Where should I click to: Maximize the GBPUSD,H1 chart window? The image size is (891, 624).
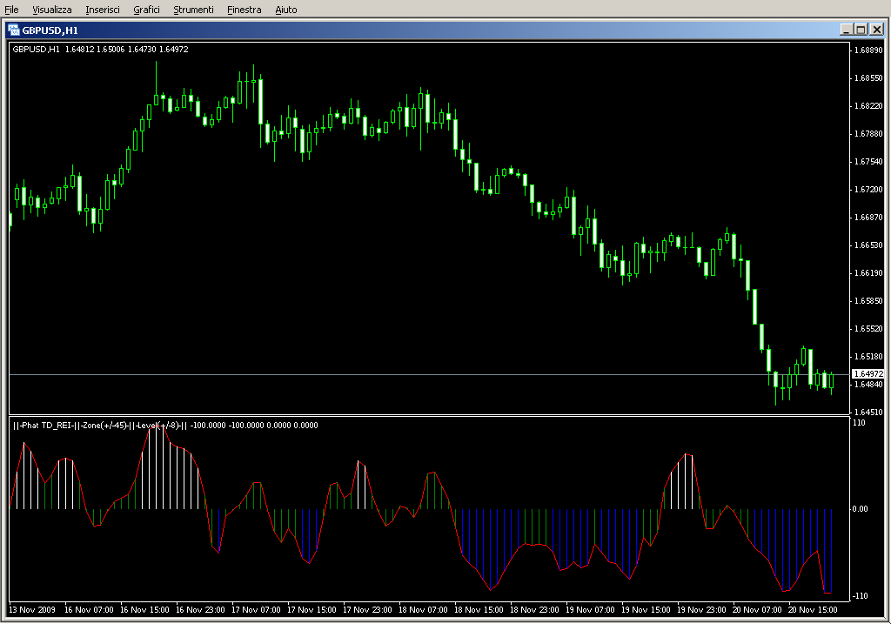pyautogui.click(x=861, y=29)
